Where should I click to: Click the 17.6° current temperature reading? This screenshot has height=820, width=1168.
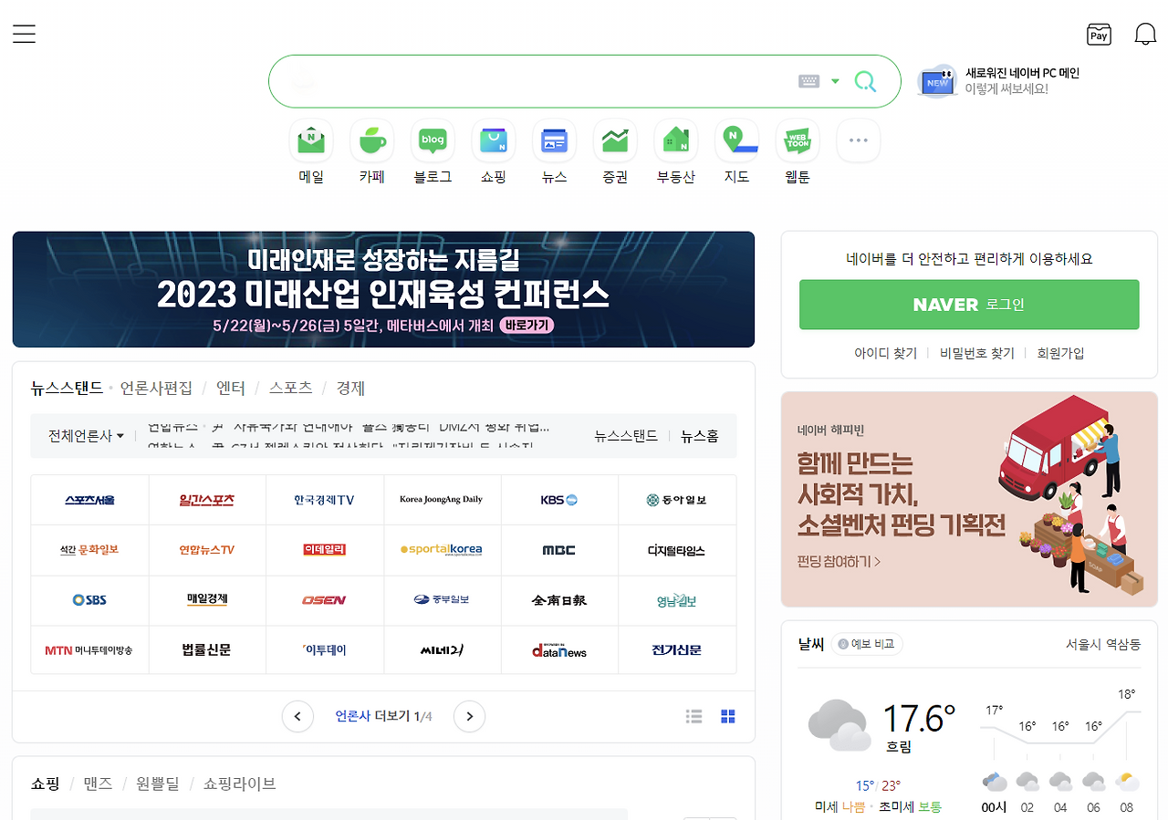918,719
